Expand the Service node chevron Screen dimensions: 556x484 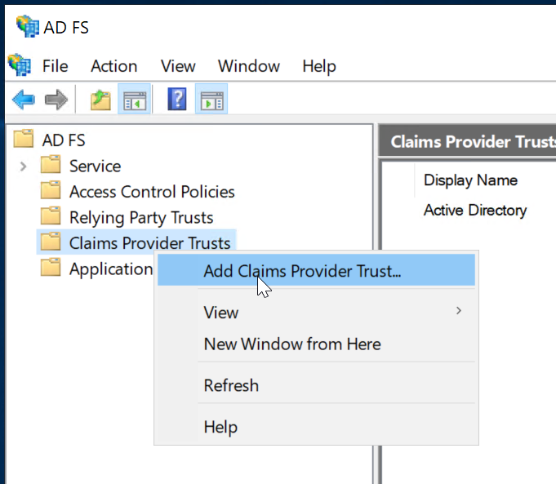pos(24,167)
